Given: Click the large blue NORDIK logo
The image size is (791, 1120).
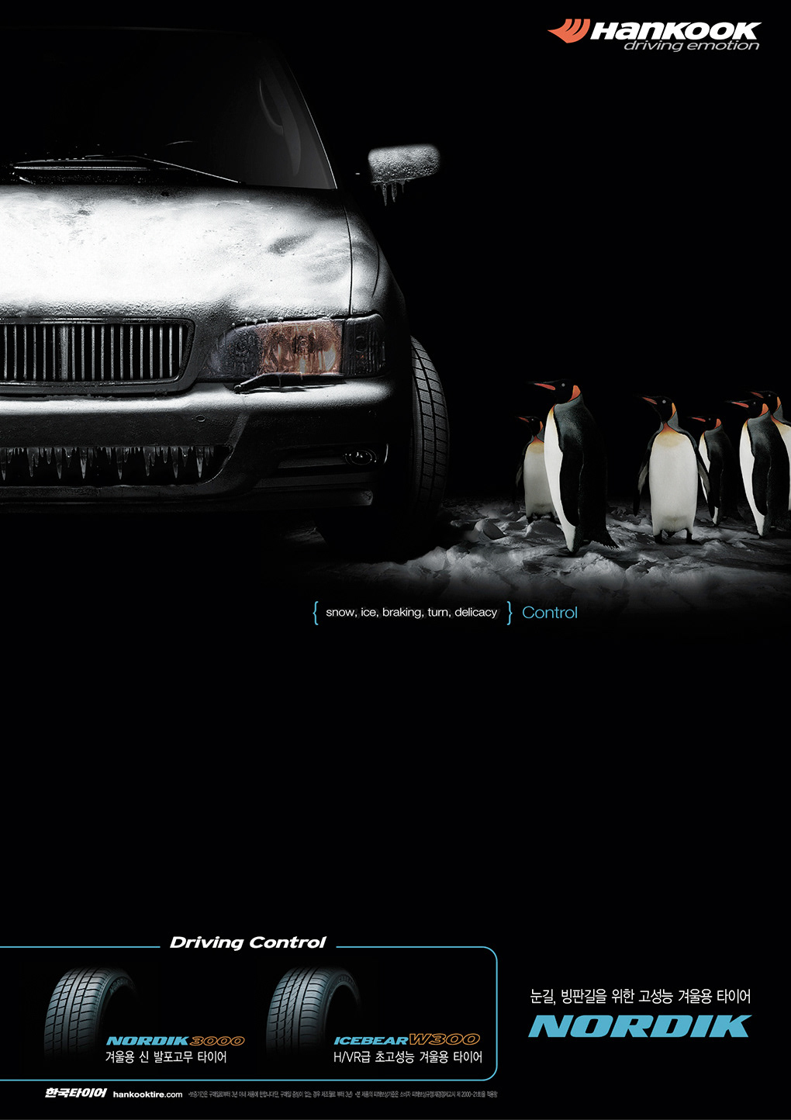Looking at the screenshot, I should pyautogui.click(x=640, y=1027).
